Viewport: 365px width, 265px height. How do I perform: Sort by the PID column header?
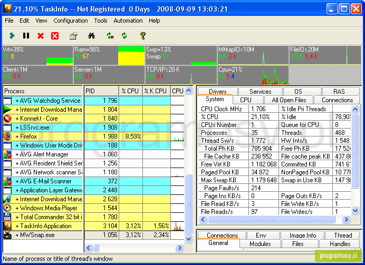101,91
